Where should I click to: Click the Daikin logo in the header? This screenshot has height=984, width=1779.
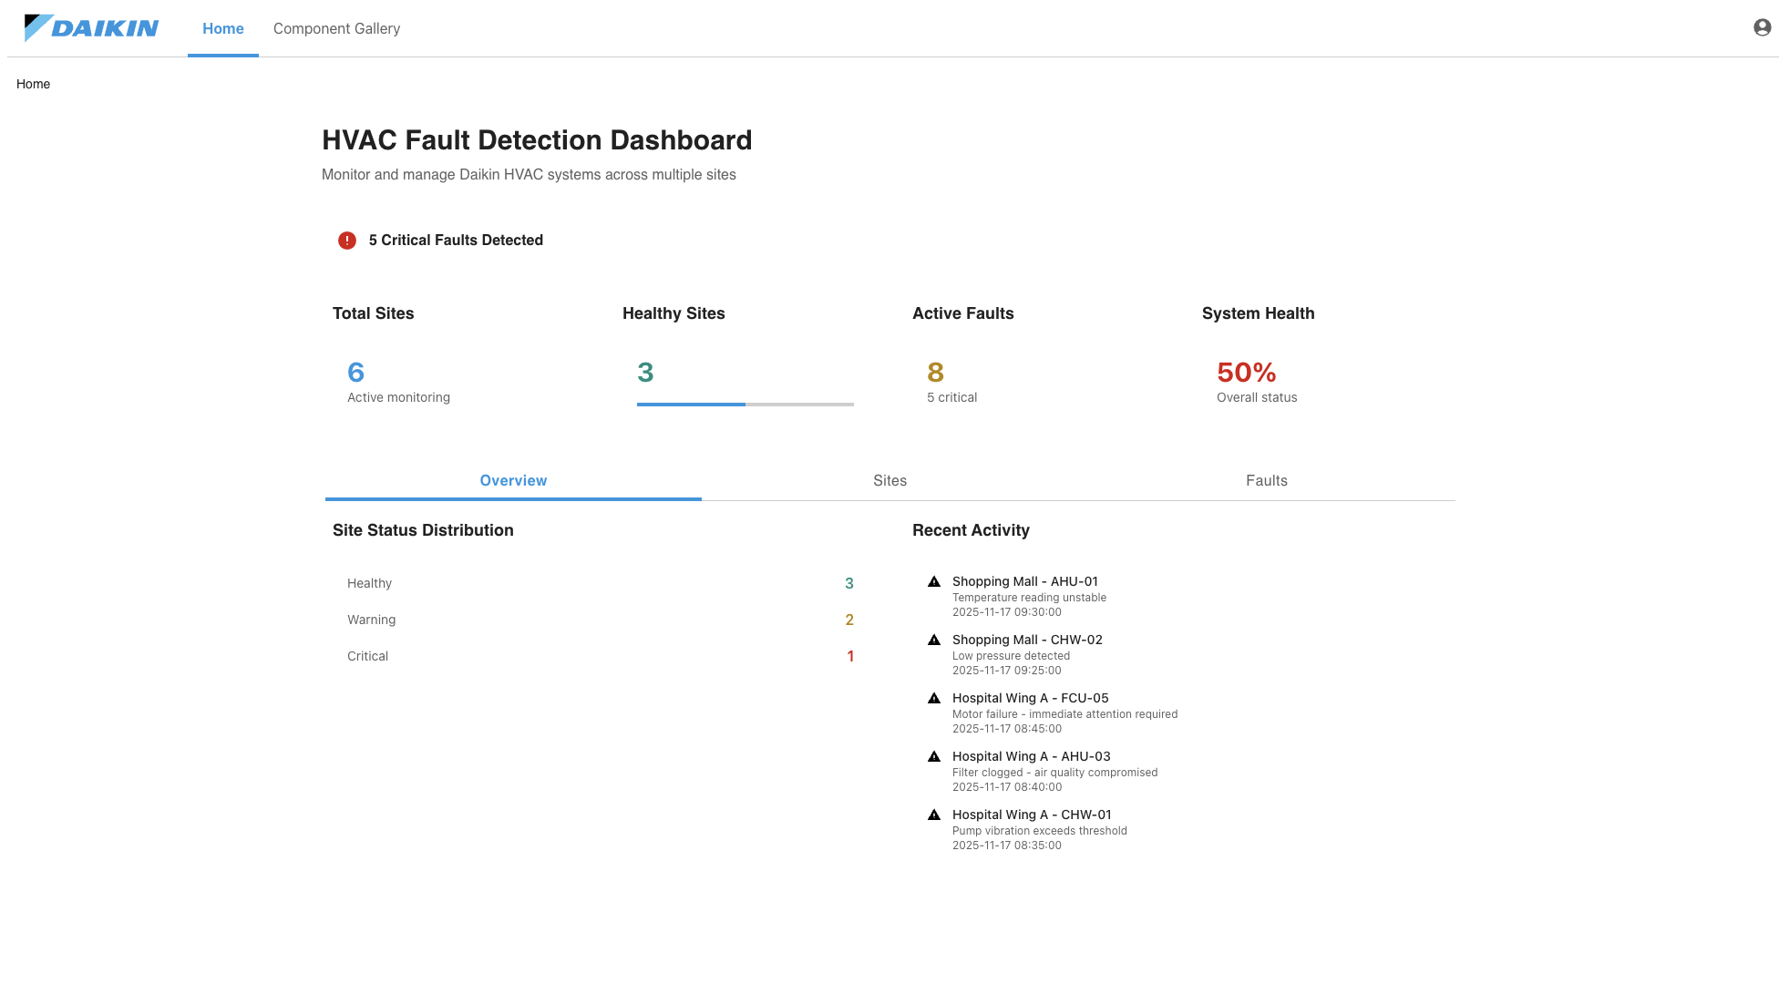coord(91,27)
